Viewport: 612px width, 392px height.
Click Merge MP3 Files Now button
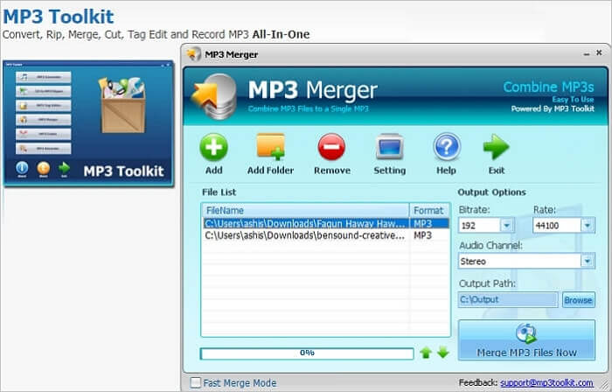click(526, 341)
